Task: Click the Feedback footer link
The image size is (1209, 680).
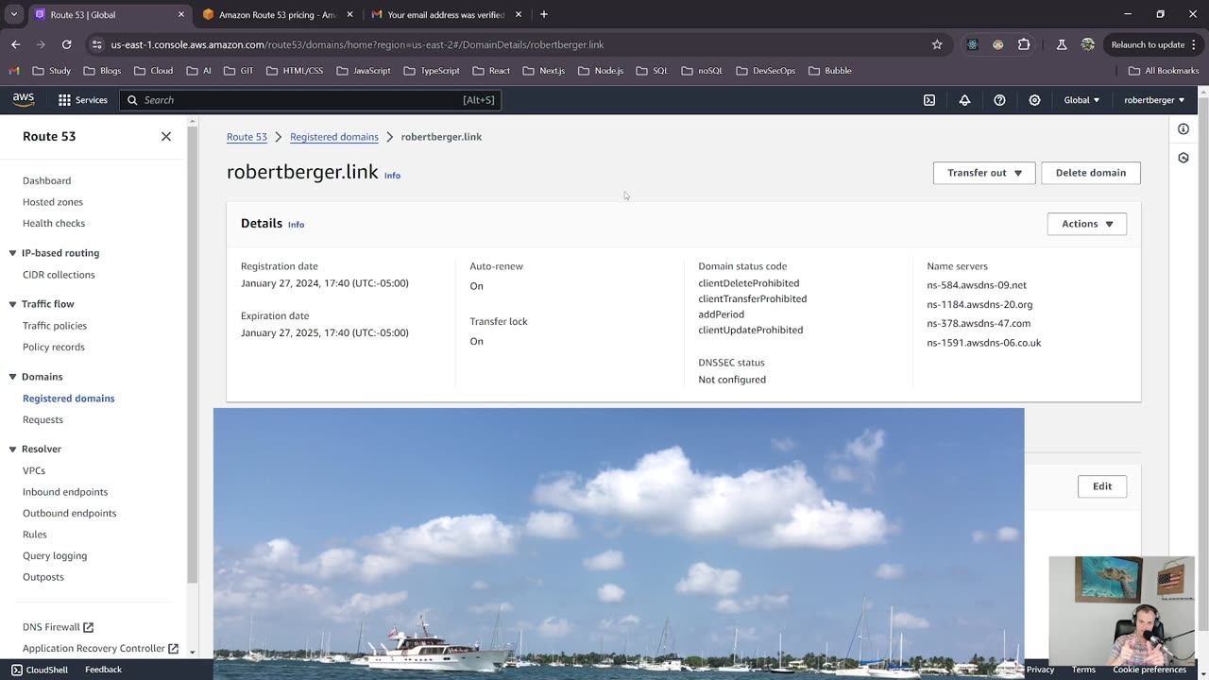Action: pos(103,670)
